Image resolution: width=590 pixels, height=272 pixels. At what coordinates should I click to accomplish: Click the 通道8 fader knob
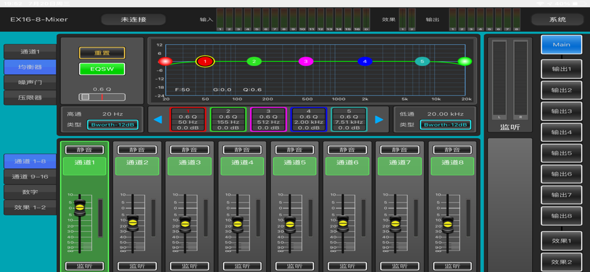[447, 224]
